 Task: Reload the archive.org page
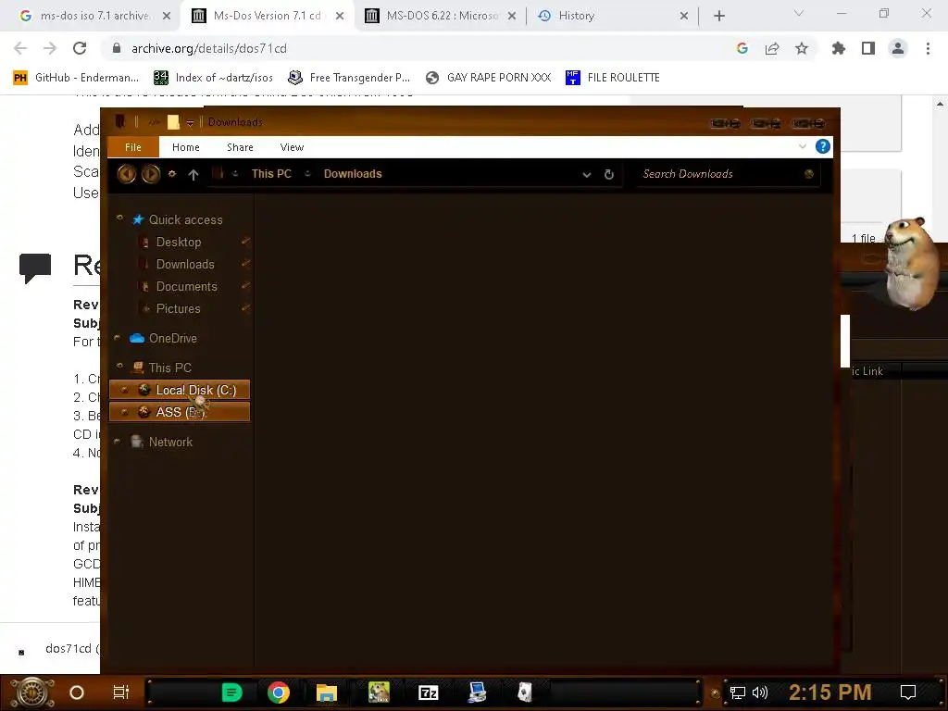(x=80, y=48)
